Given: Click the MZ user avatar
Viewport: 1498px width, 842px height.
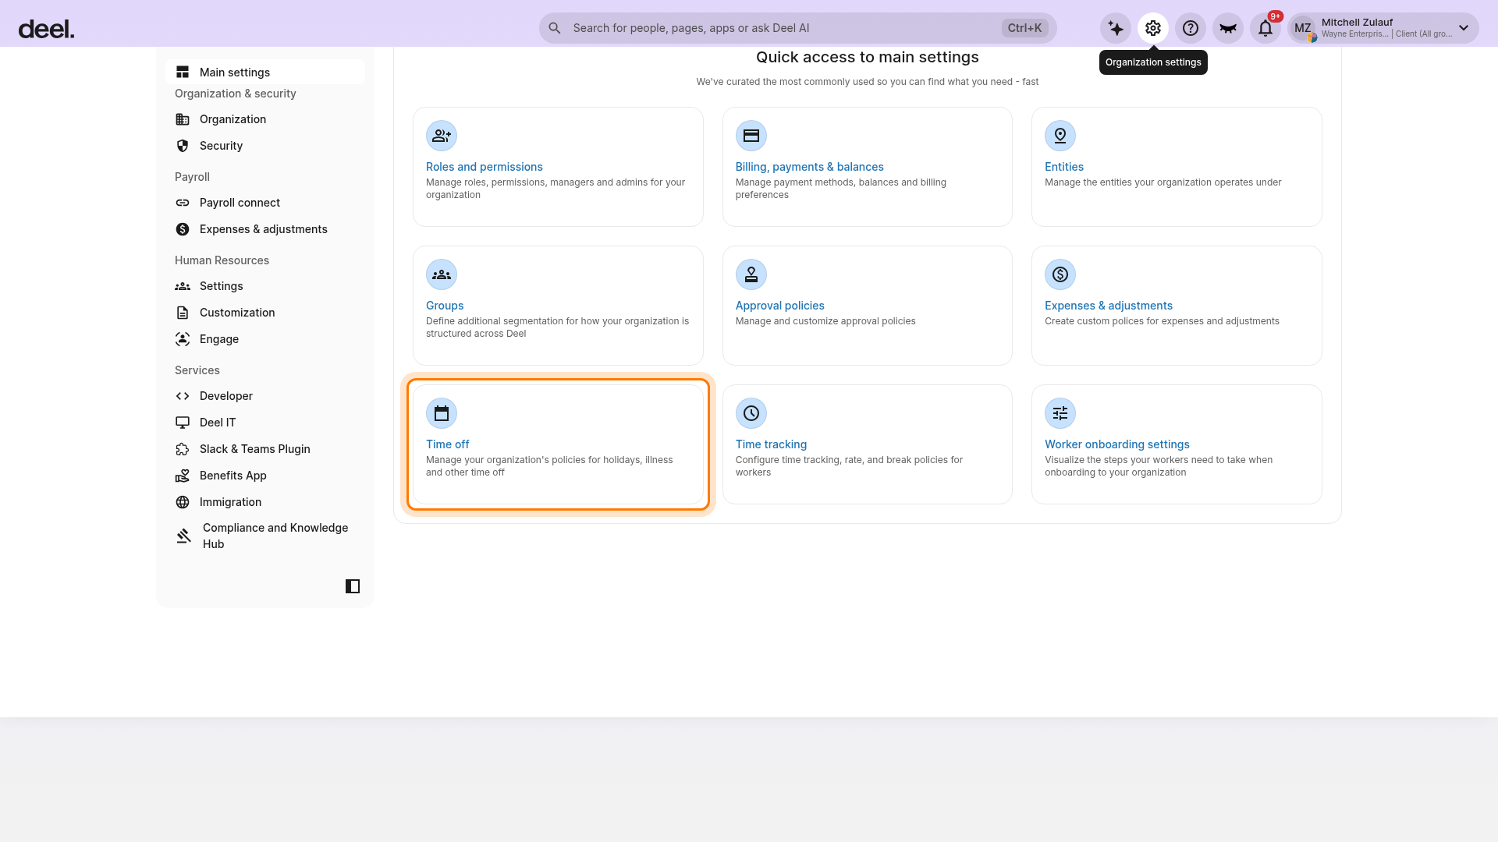Looking at the screenshot, I should [1302, 28].
